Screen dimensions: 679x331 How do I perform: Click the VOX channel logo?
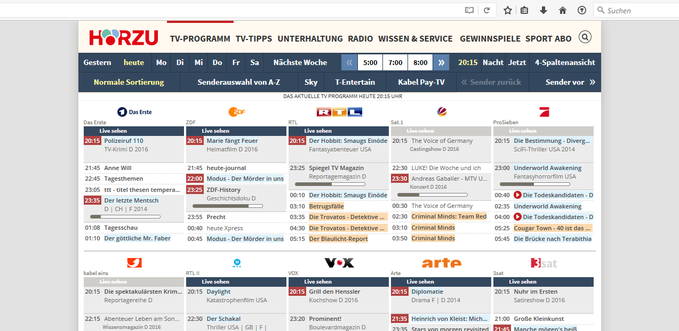click(x=339, y=263)
